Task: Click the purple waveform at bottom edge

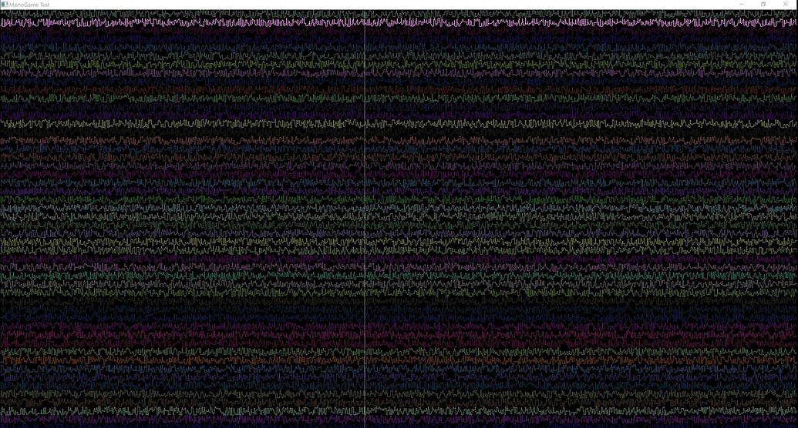Action: (x=231, y=422)
